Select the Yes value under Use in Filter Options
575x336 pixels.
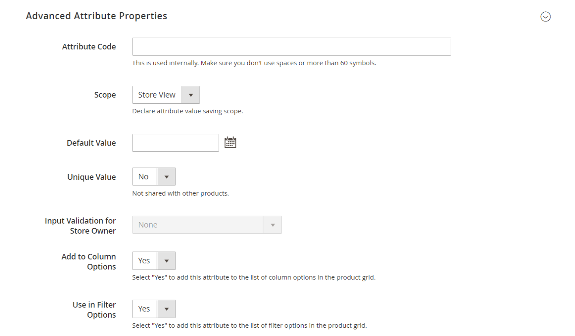(x=144, y=308)
